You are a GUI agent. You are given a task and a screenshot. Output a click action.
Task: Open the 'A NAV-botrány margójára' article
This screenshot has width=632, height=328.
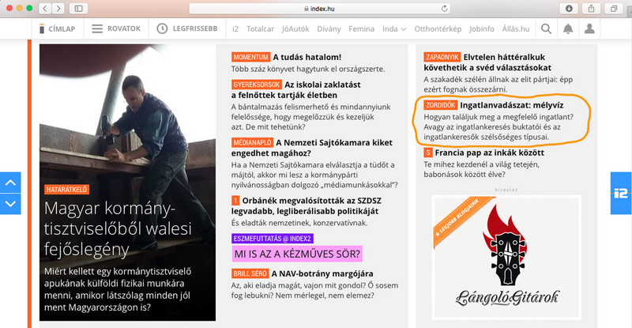click(322, 273)
